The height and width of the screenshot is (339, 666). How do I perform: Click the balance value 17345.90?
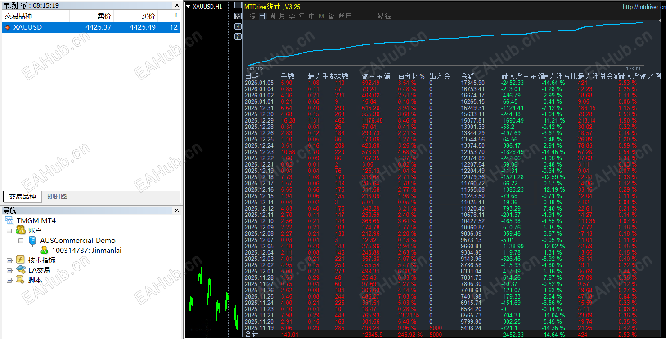473,83
